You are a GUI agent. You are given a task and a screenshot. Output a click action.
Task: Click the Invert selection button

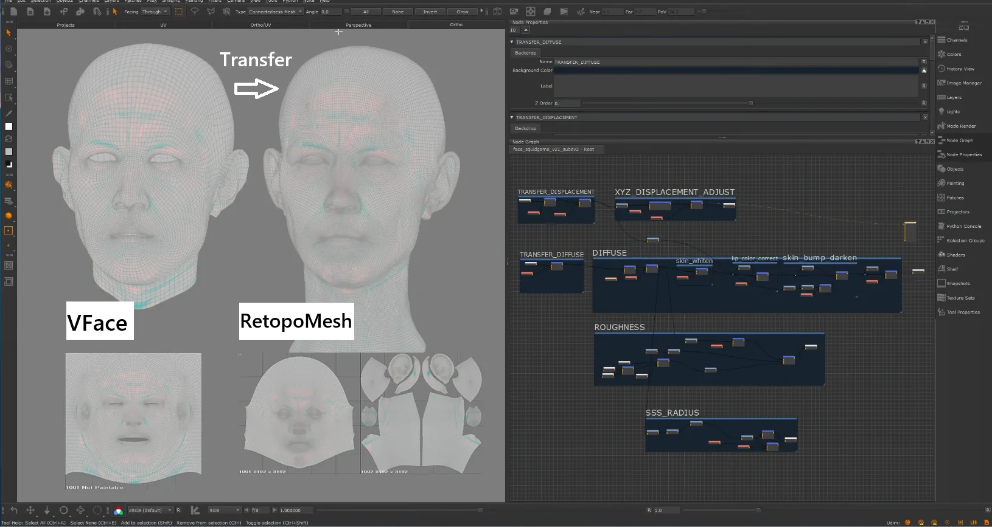click(430, 12)
